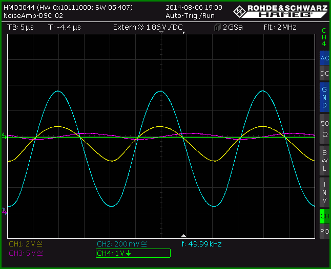Toggle 50 Ω input impedance
Screen dimensions: 331x269
click(324, 129)
